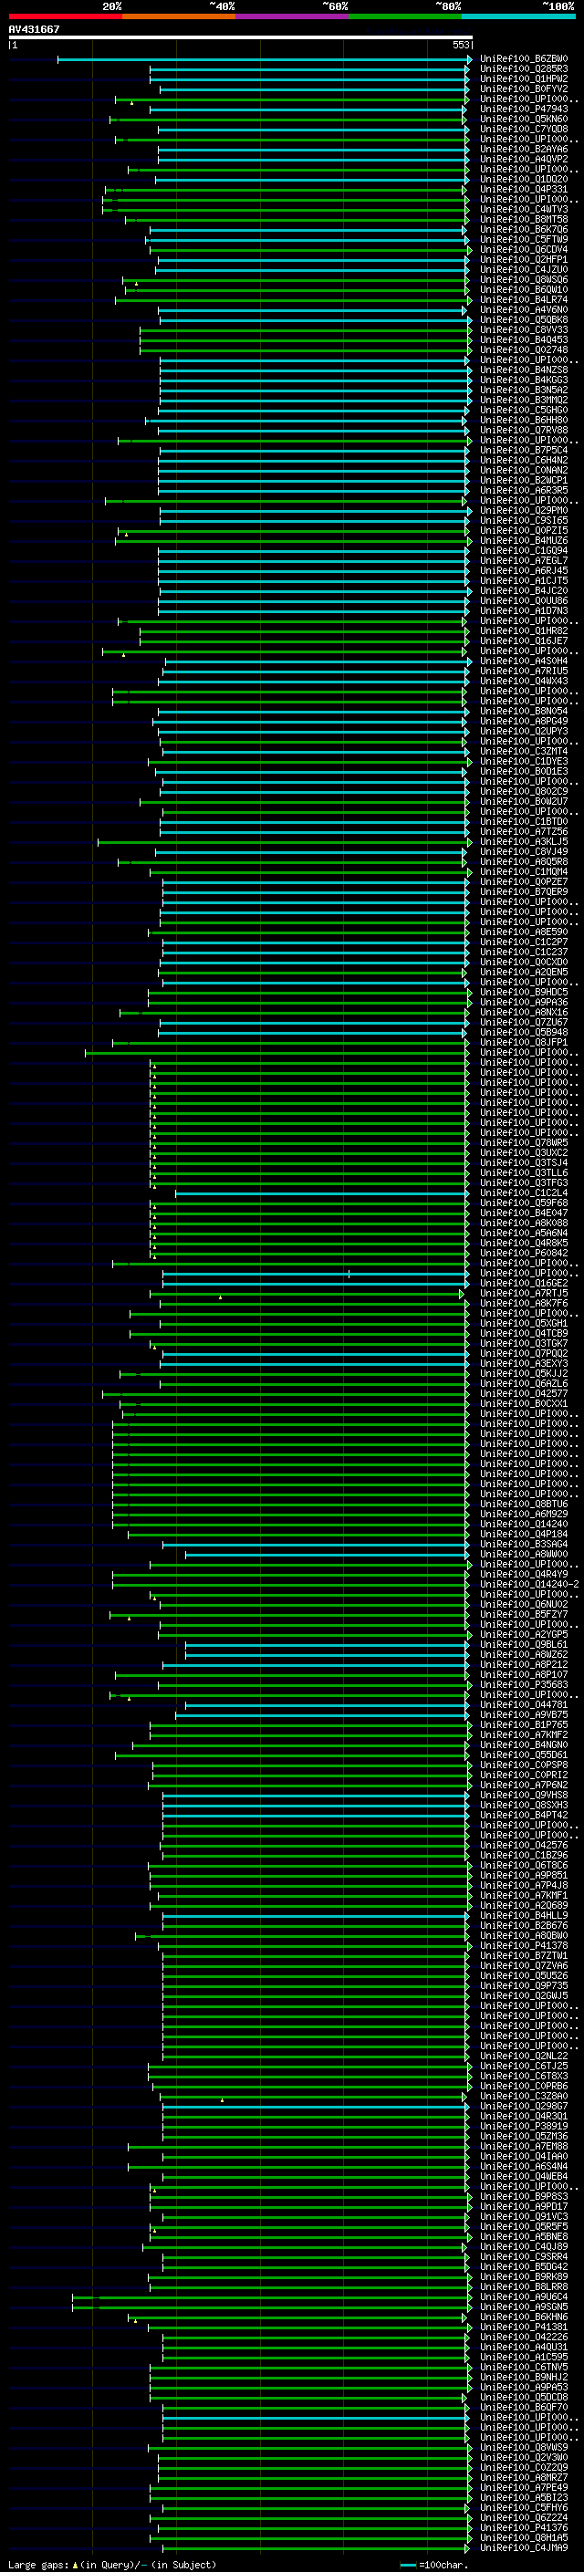Open hit UniRef100_A2YGP5
The height and width of the screenshot is (2572, 584).
(524, 1634)
